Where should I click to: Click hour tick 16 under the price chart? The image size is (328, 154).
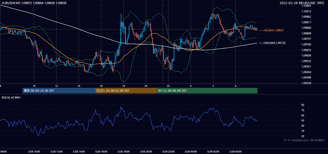tap(101, 86)
